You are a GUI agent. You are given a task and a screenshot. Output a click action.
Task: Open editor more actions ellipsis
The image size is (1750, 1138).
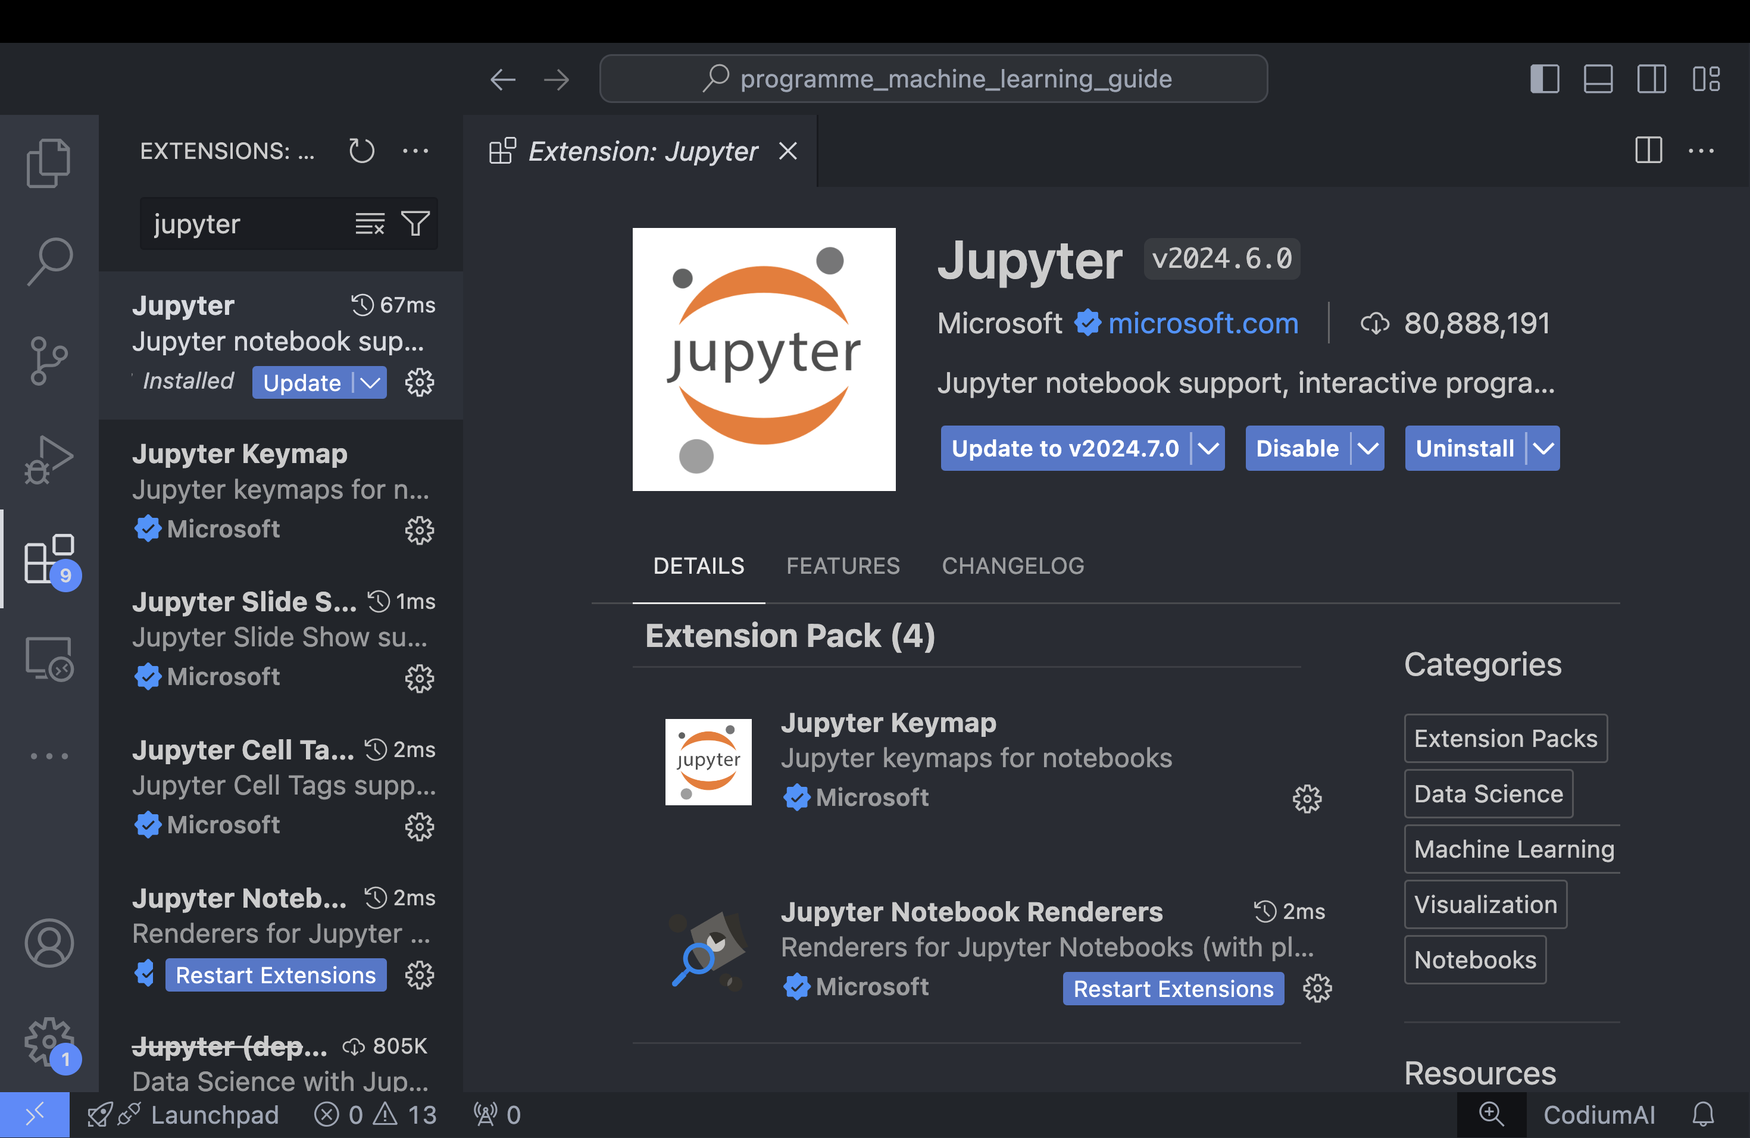(1701, 151)
